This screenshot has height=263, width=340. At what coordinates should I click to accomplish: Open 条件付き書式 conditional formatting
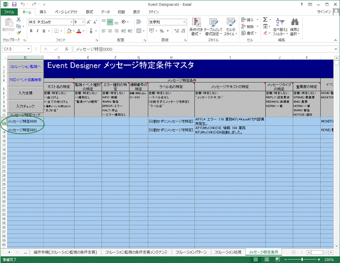point(196,27)
